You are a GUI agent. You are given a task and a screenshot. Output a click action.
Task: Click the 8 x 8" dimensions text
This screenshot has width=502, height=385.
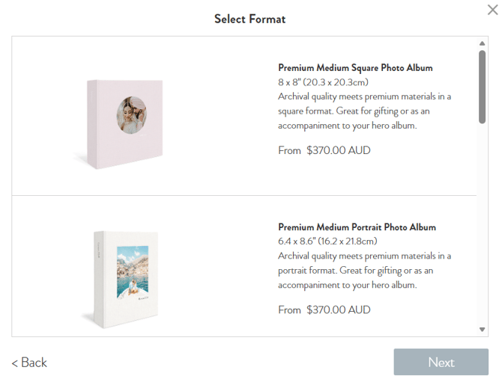[323, 82]
